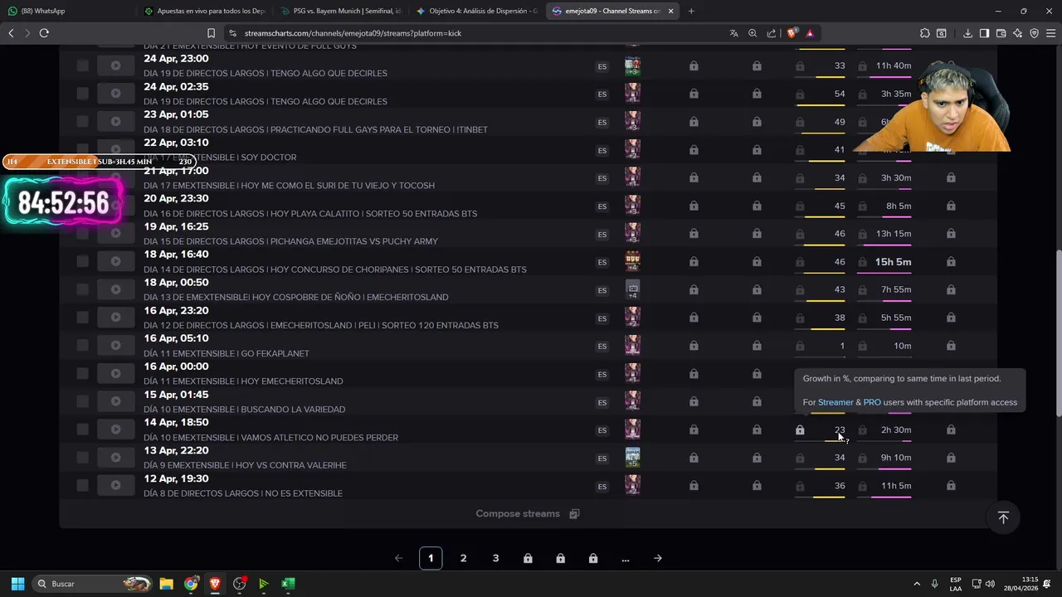Click the page vertical scrollbar thumb
The width and height of the screenshot is (1062, 597).
point(1057,332)
